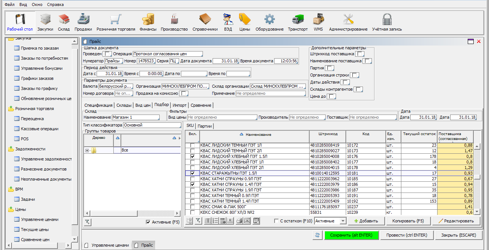The width and height of the screenshot is (489, 250).
Task: Click the refresh icon beside Сохранить
Action: 317,235
